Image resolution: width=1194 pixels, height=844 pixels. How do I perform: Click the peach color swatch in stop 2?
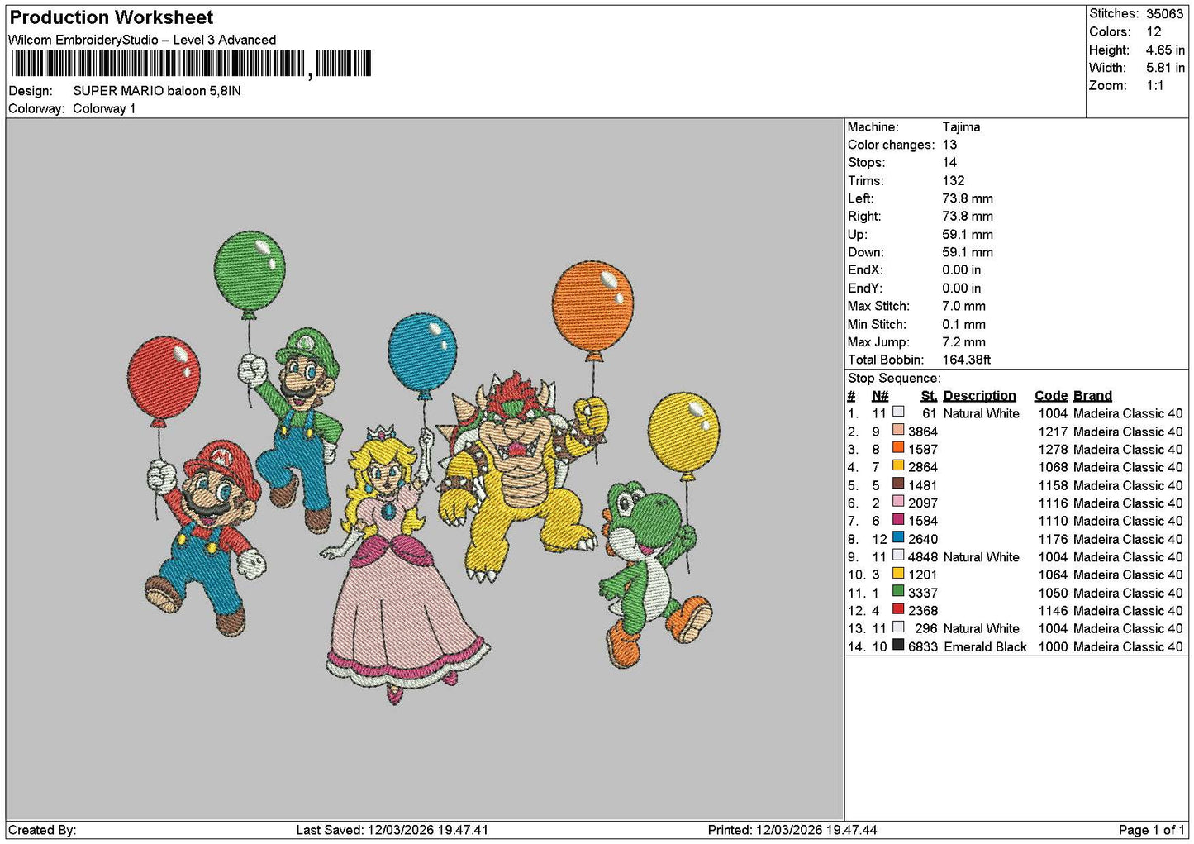coord(898,430)
